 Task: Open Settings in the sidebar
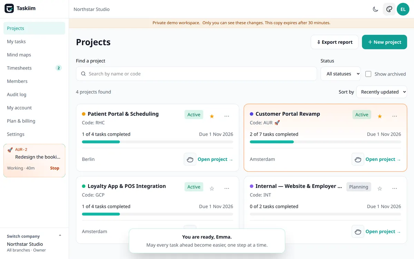34,134
